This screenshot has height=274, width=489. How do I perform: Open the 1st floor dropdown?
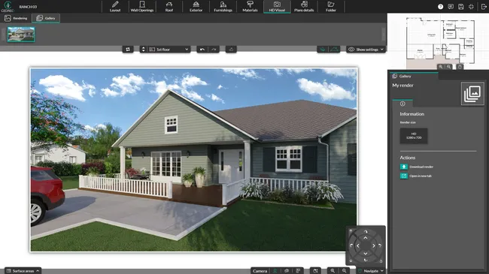(169, 50)
